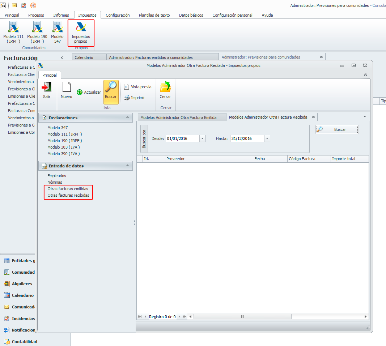Switch to Plantillas de texto tab
386x346 pixels.
(154, 15)
